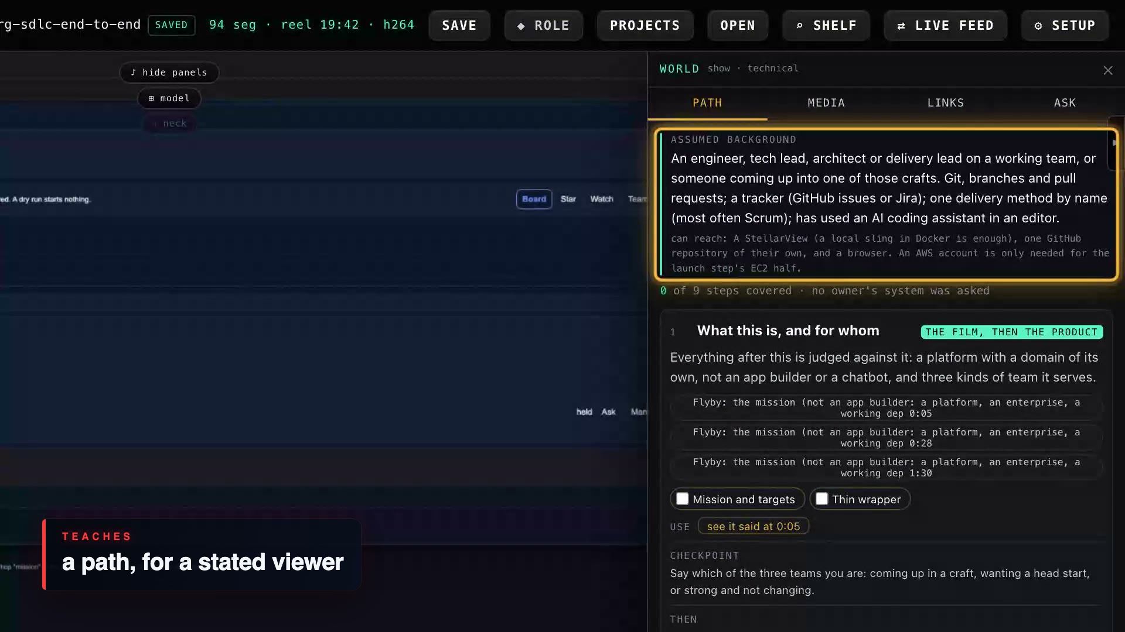Click the music note icon on hide panels
The image size is (1125, 632).
click(x=134, y=72)
